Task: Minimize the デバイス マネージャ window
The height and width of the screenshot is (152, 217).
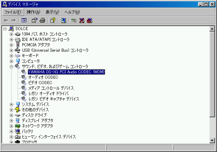Action: (x=200, y=4)
